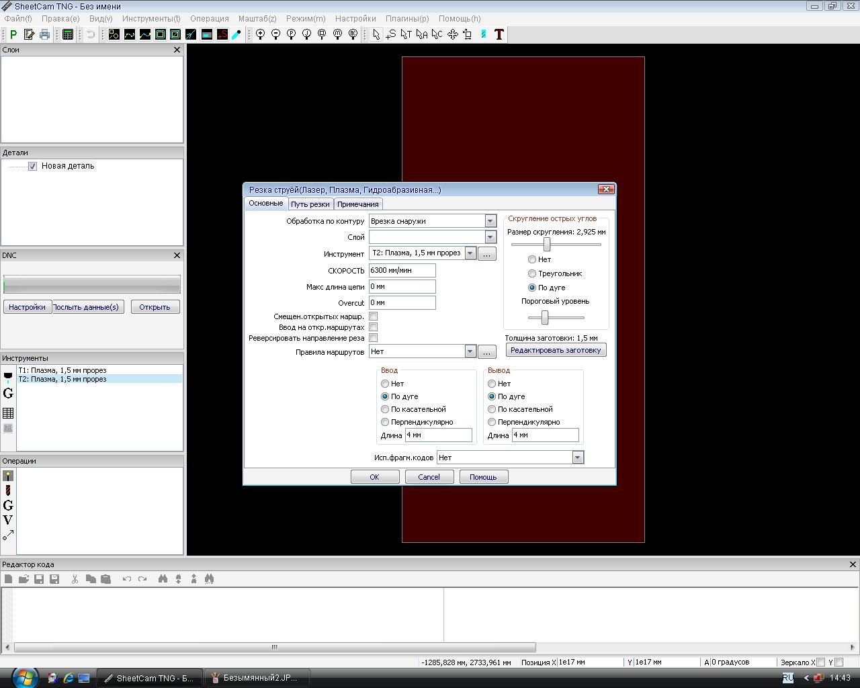Select Перпендикулярно in the Вывод group
The width and height of the screenshot is (860, 688).
coord(492,422)
